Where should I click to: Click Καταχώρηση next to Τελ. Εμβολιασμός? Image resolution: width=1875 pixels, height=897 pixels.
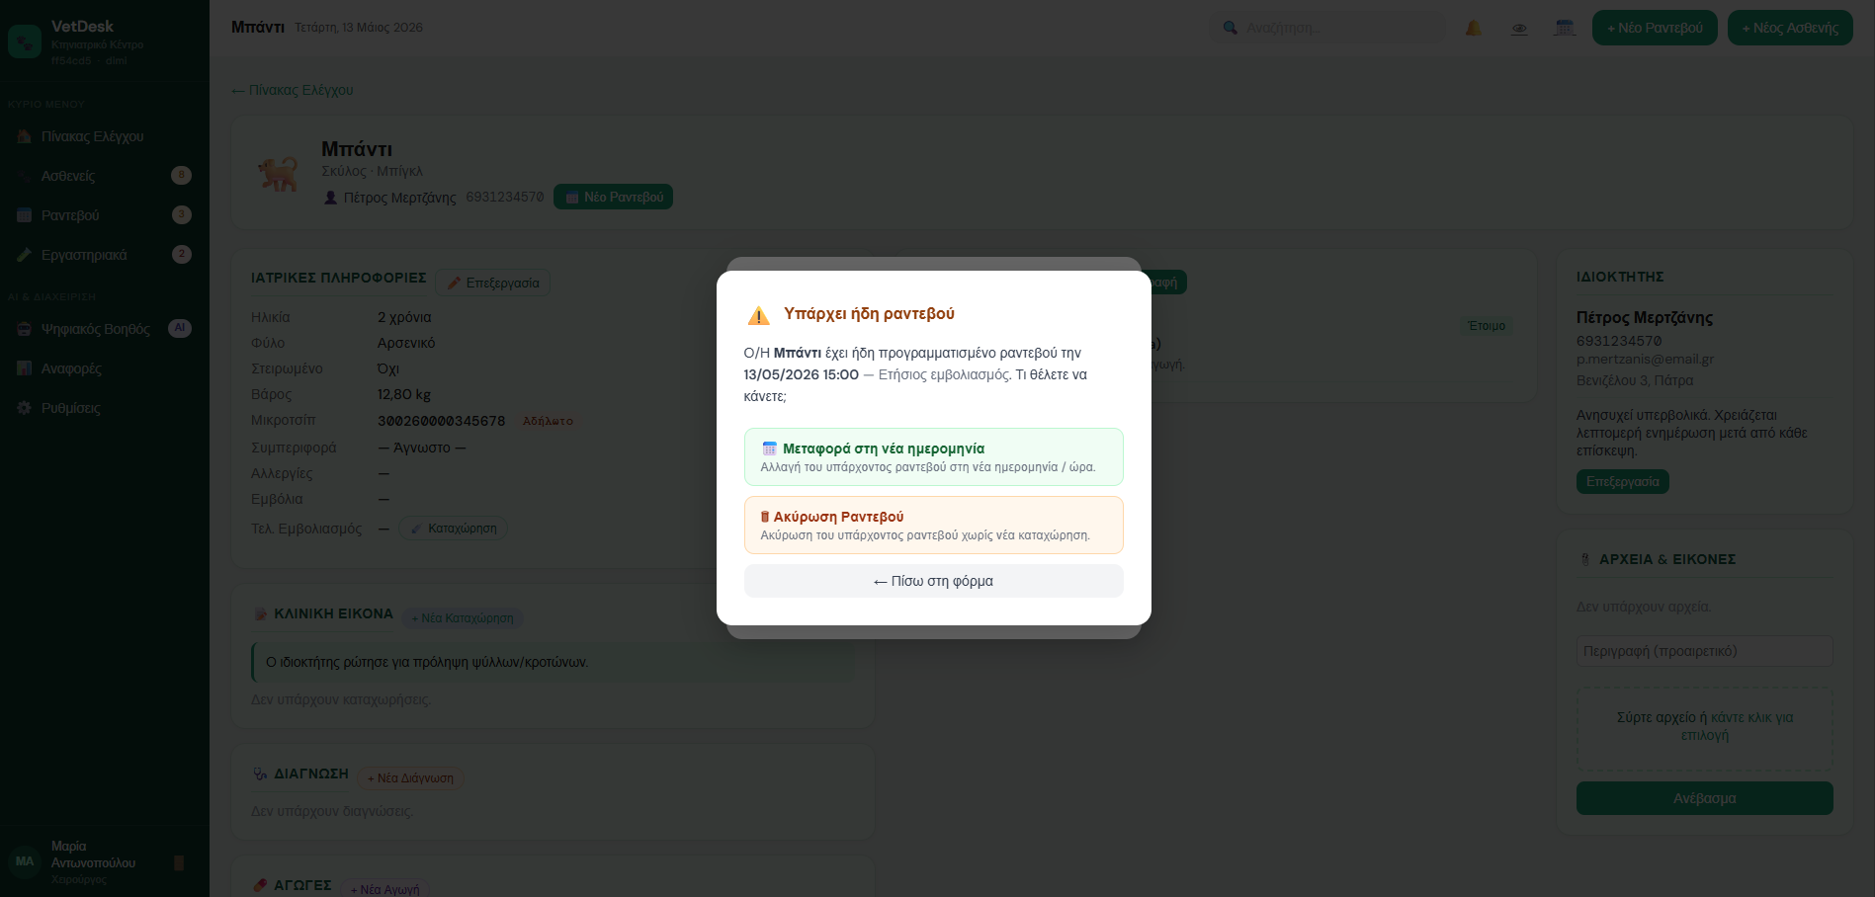pyautogui.click(x=454, y=529)
